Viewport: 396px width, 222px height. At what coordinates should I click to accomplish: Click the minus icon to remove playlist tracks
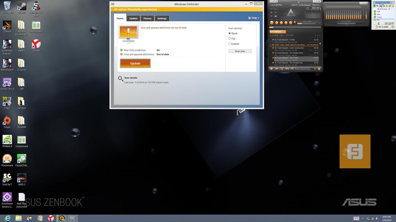276,69
